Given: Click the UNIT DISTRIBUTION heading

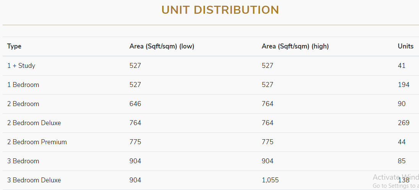Looking at the screenshot, I should click(x=220, y=10).
